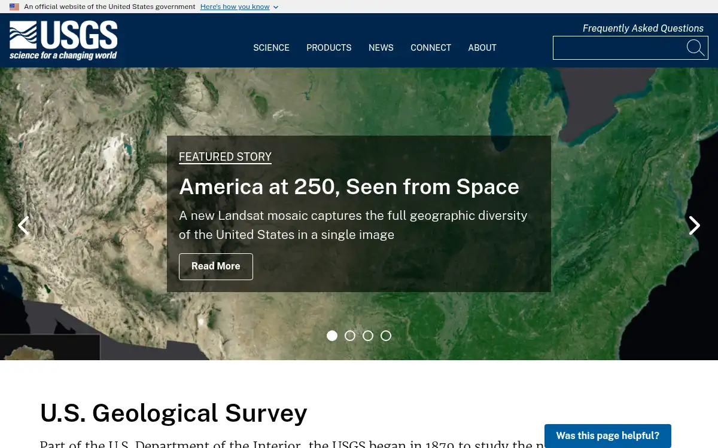The image size is (718, 448).
Task: Click the Landsat mosaic description text
Action: coord(353,225)
